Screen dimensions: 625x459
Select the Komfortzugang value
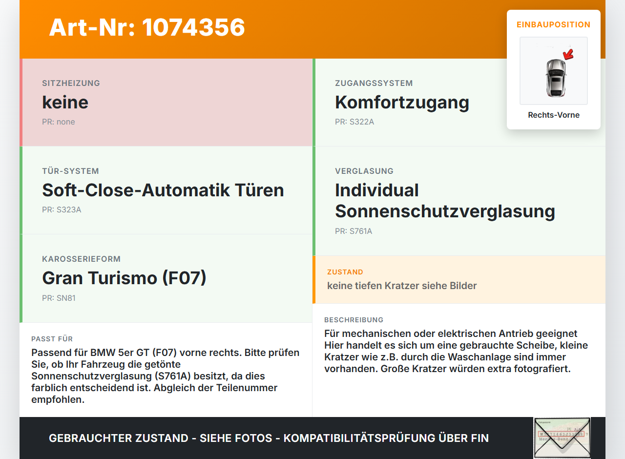[402, 102]
